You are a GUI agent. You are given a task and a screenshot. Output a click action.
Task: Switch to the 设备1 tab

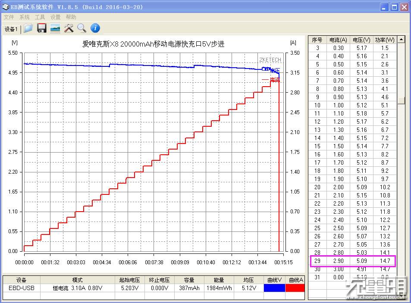11,29
